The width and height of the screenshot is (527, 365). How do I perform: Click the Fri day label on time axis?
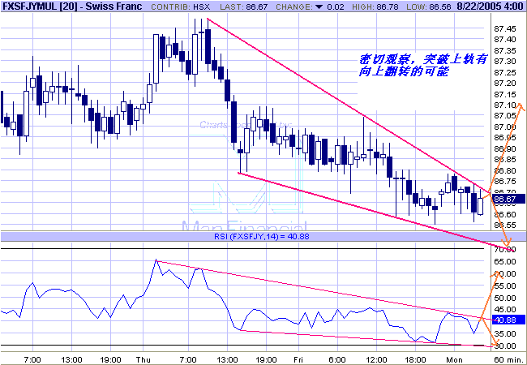[298, 360]
